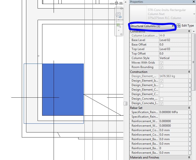
Task: Click the small button beside Specification_Rein 0.000000 MPa
Action: point(190,112)
